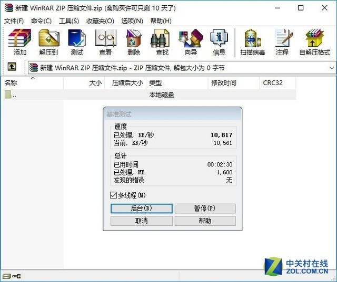Click the drive icon in status bar
Image resolution: width=337 pixels, height=282 pixels.
[x=6, y=276]
